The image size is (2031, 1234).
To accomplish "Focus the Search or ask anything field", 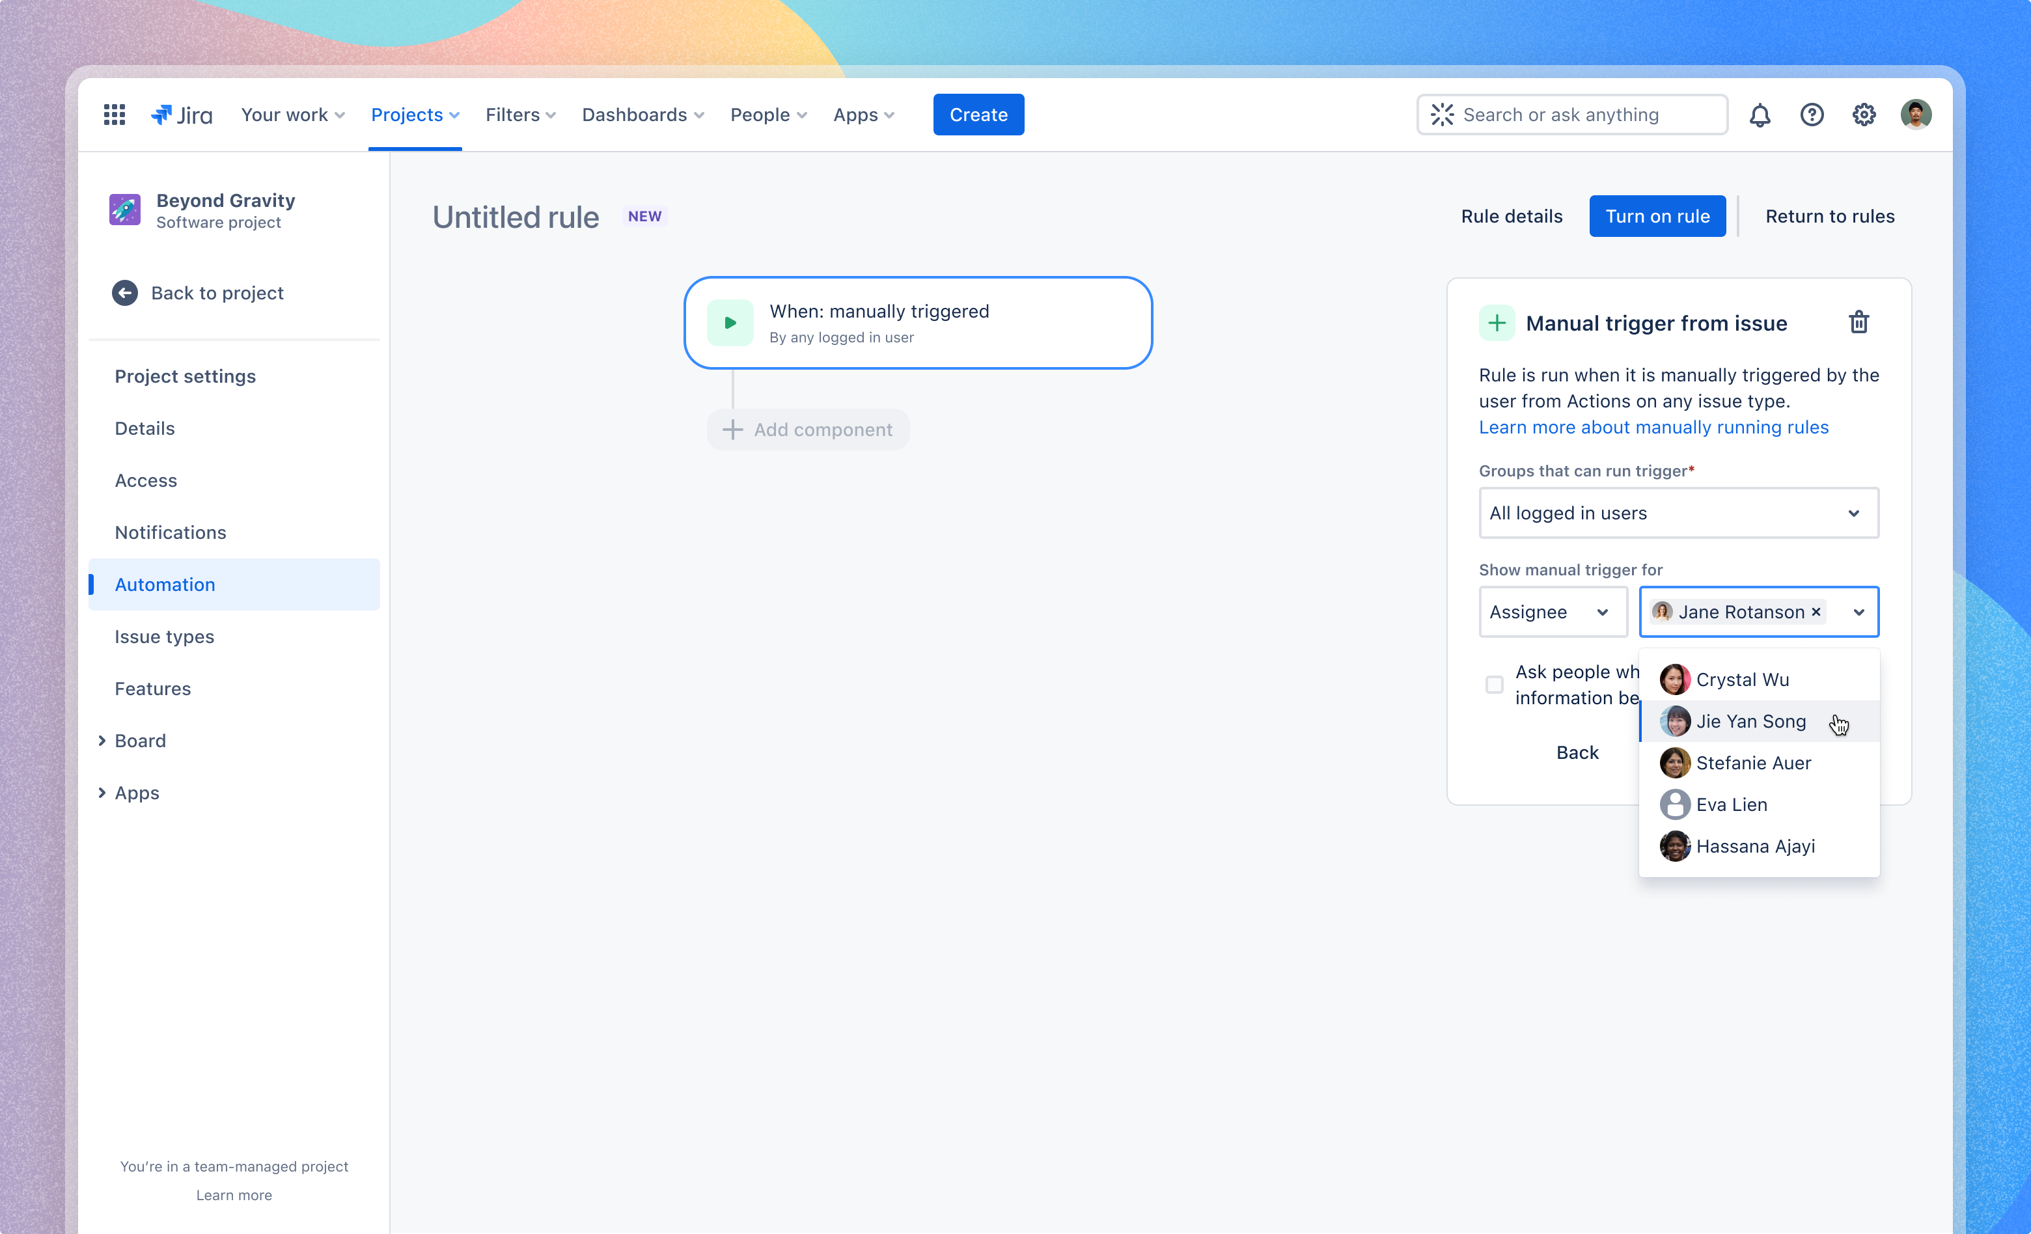I will pos(1572,115).
